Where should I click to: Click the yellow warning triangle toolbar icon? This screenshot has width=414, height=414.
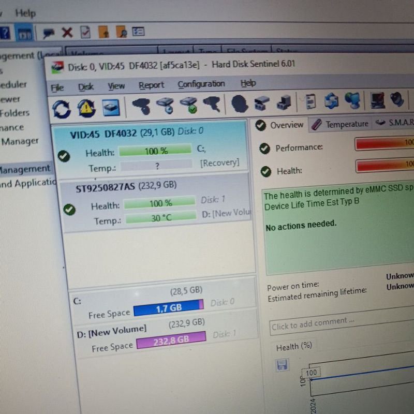point(86,108)
